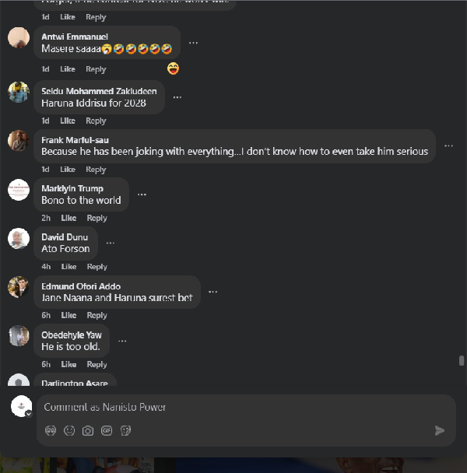Open the GIF picker
This screenshot has height=473, width=467.
107,430
